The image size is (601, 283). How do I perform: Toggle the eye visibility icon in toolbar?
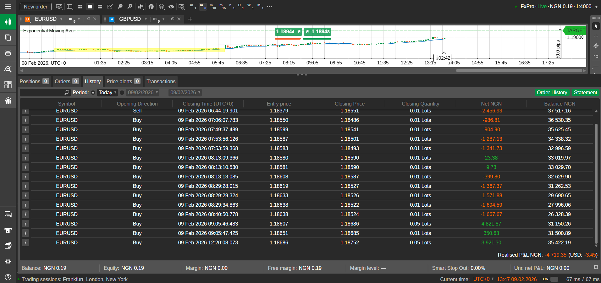tap(171, 7)
